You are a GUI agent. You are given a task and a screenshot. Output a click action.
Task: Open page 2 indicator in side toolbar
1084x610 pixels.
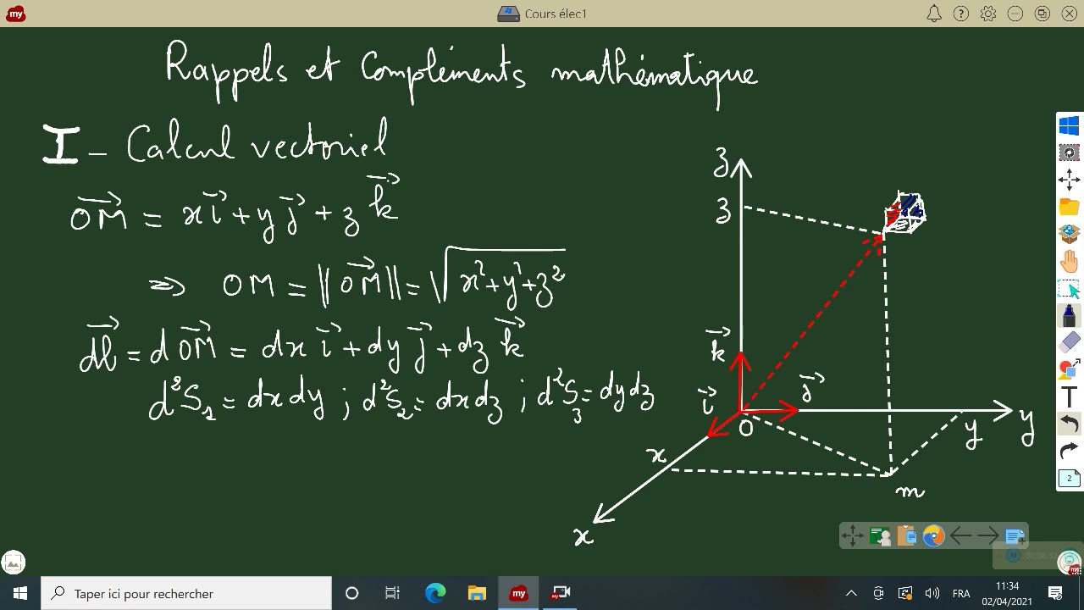point(1069,478)
